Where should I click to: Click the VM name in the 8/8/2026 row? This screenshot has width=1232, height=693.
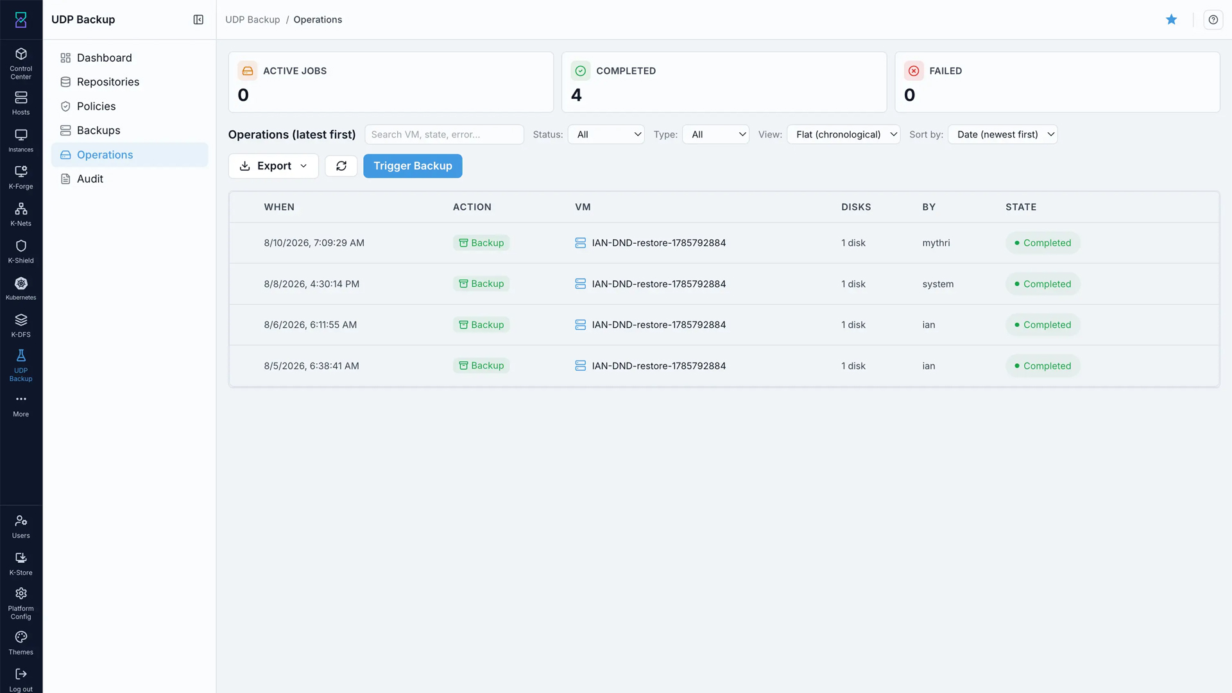tap(658, 284)
